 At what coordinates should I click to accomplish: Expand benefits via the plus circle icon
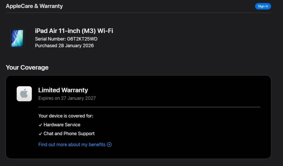point(109,145)
